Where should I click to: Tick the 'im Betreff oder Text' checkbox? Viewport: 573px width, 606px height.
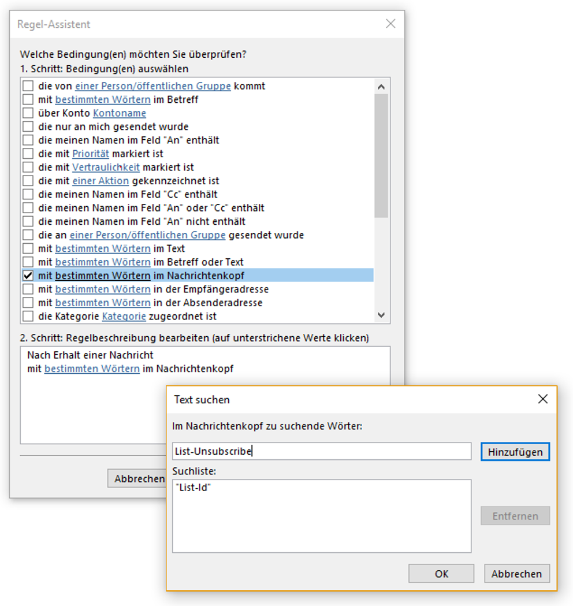28,262
